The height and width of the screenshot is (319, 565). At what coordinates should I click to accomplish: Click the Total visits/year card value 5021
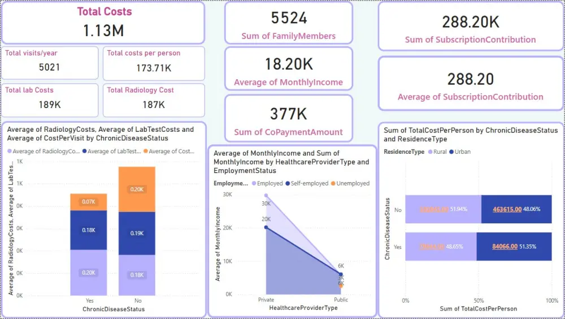(x=49, y=67)
